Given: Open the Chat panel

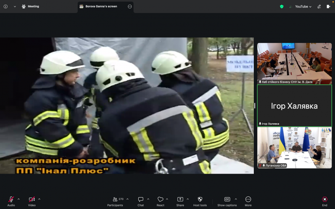Looking at the screenshot, I should click(x=141, y=201).
